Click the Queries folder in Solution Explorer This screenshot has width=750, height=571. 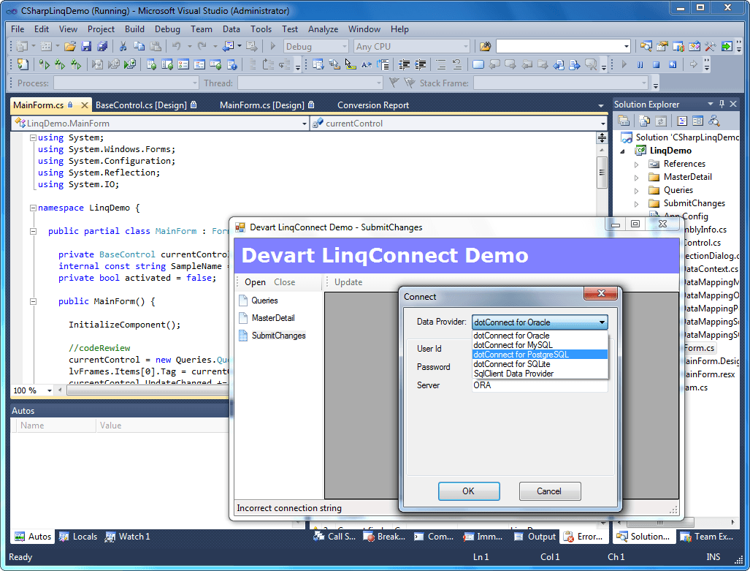click(x=670, y=190)
